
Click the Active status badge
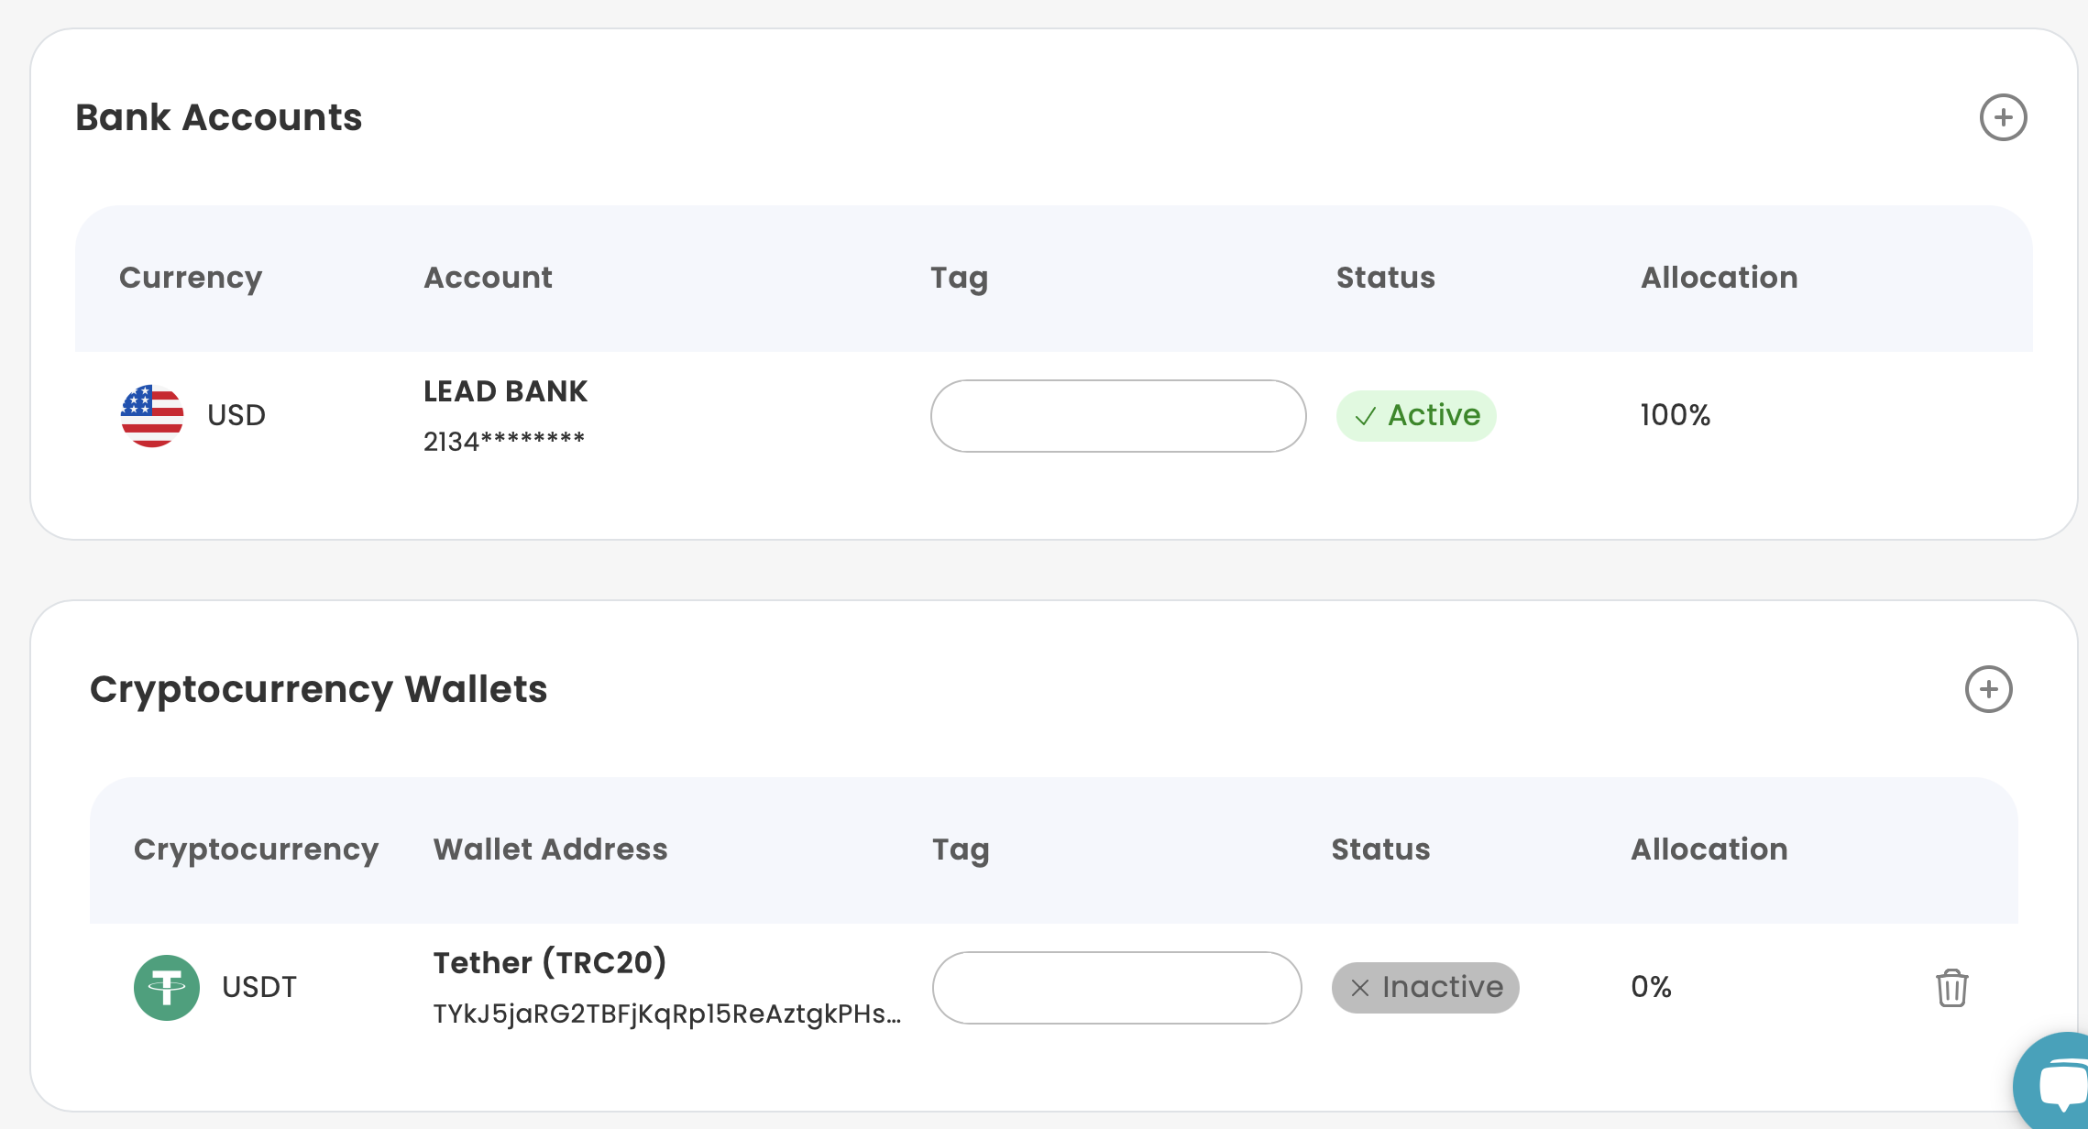click(x=1416, y=416)
